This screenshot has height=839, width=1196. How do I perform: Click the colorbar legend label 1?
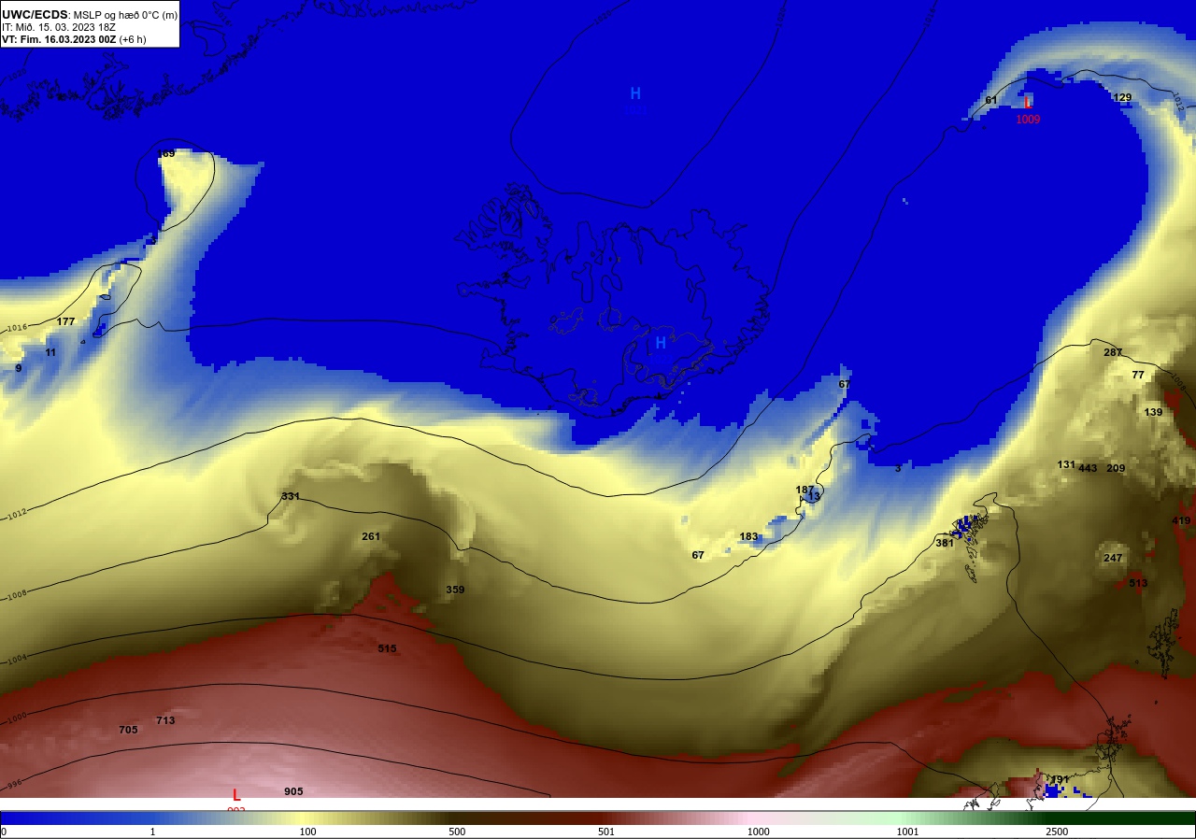point(152,832)
